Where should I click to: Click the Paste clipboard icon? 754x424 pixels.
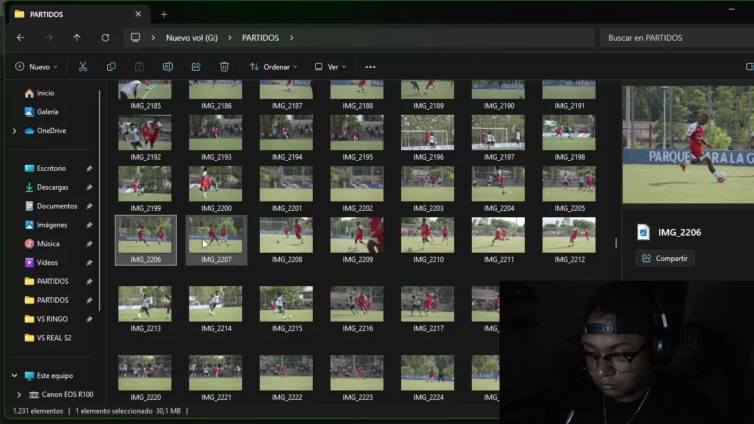click(x=140, y=67)
